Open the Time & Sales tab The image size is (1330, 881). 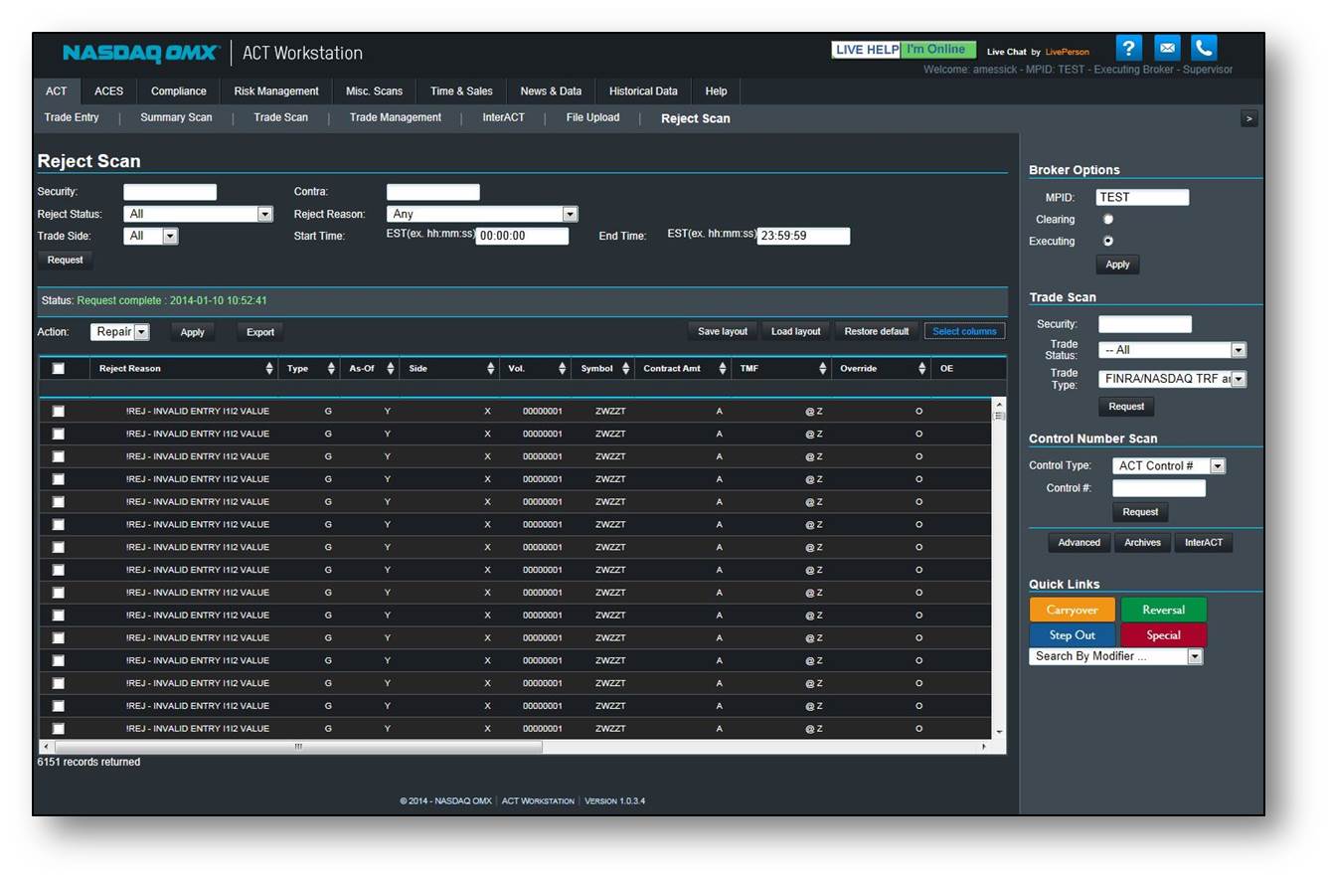[x=461, y=91]
